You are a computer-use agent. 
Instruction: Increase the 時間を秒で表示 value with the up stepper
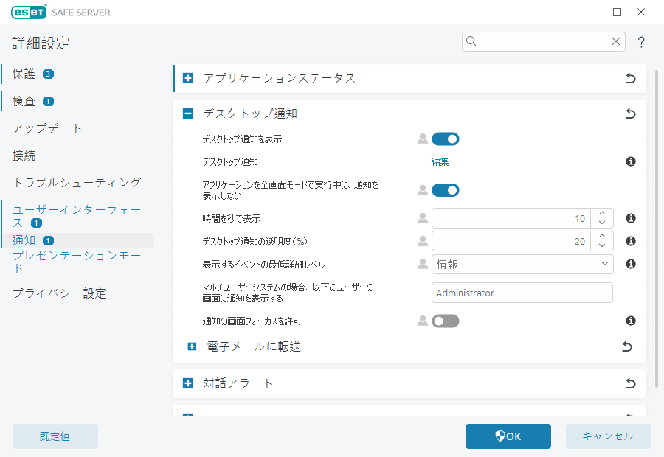click(601, 214)
